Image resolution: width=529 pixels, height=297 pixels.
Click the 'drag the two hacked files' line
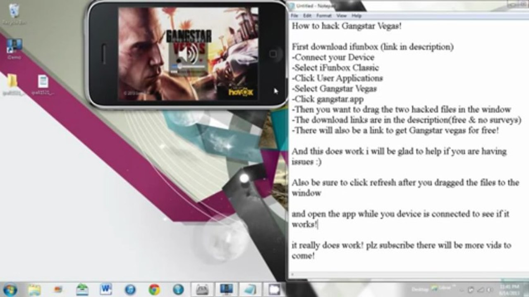[402, 109]
